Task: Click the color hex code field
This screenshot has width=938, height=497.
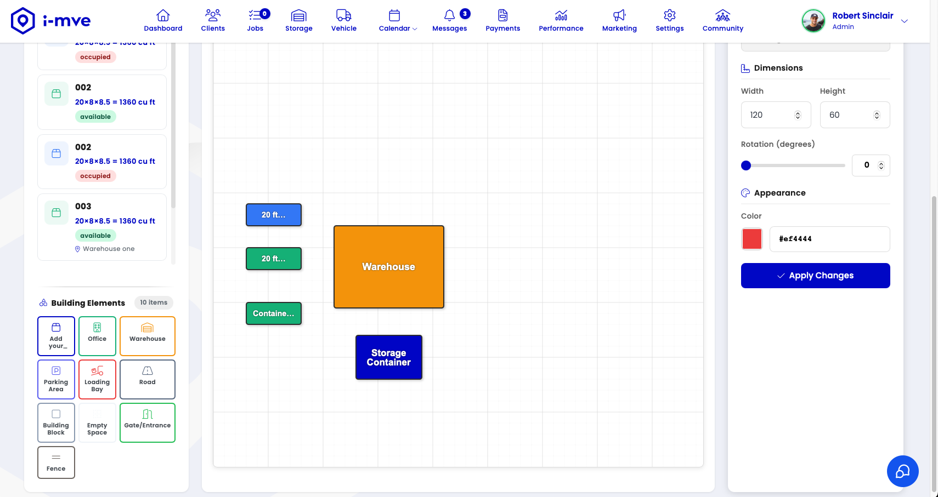Action: (x=830, y=239)
